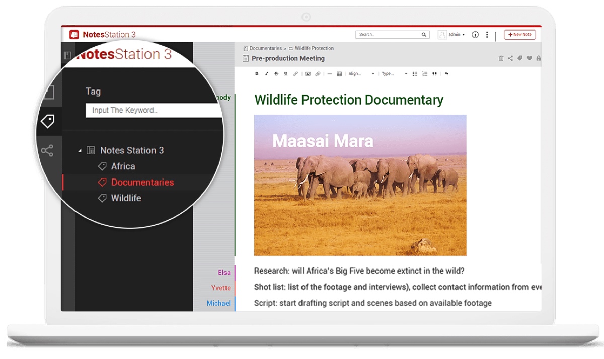The height and width of the screenshot is (359, 604).
Task: Toggle note encryption lock icon
Action: (x=539, y=59)
